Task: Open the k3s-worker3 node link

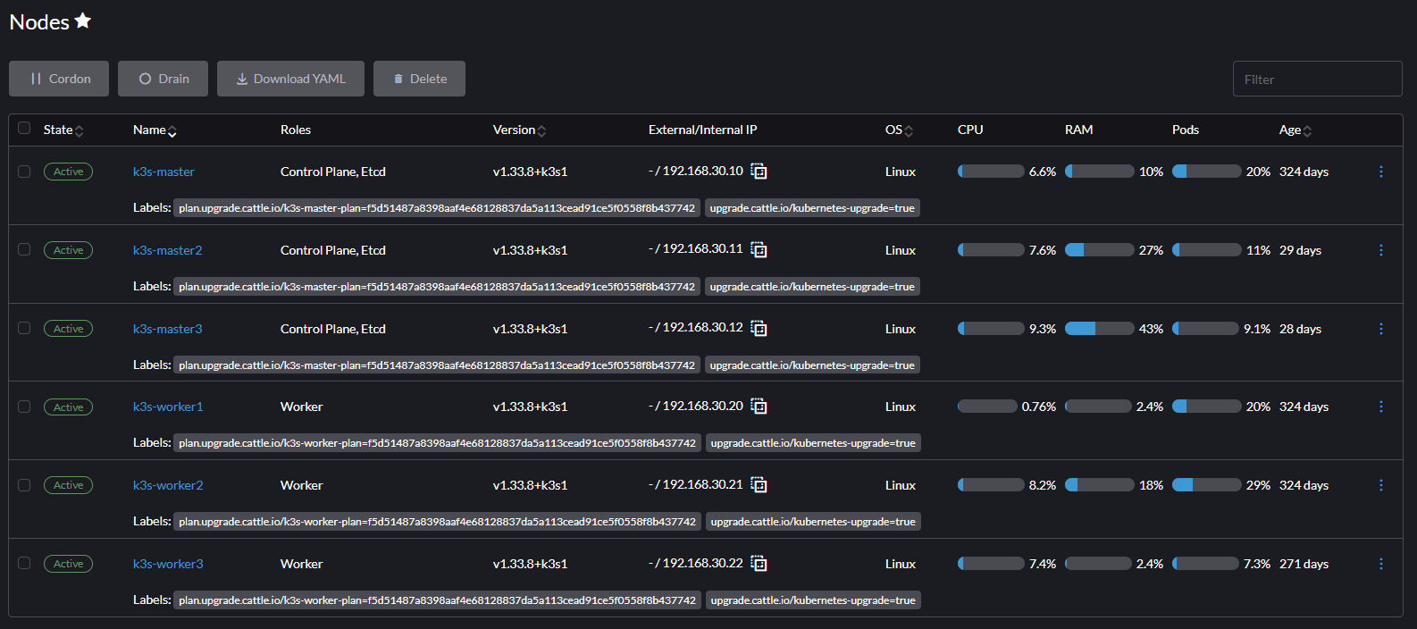Action: pyautogui.click(x=168, y=564)
